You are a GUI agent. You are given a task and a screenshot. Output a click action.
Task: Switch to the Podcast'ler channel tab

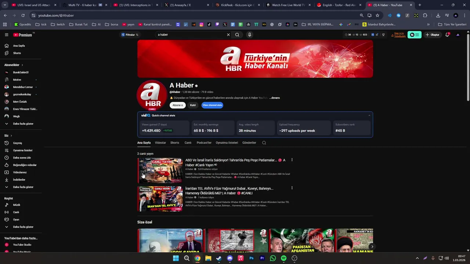(x=204, y=143)
